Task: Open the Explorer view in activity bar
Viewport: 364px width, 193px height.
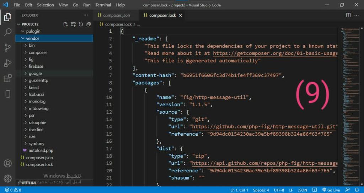Action: [x=7, y=17]
